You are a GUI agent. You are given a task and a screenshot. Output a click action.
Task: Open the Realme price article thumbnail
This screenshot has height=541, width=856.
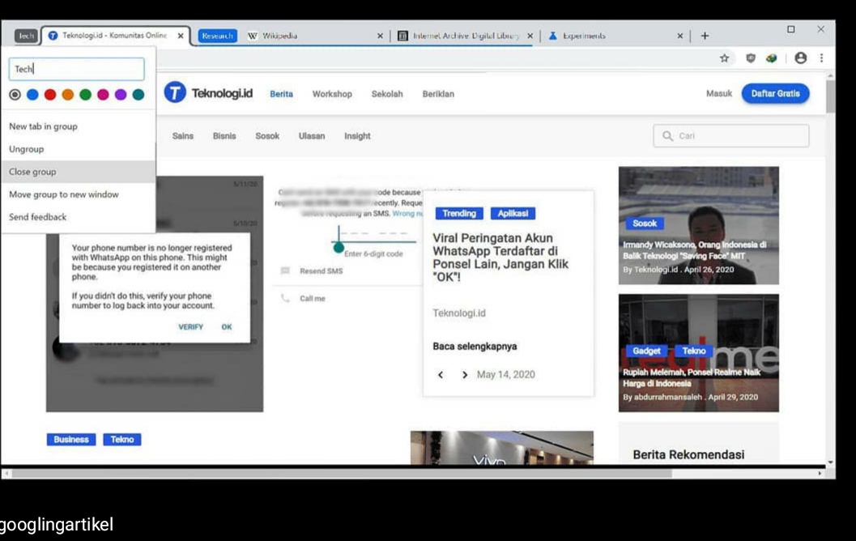pyautogui.click(x=699, y=352)
